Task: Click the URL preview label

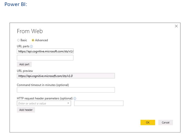Action: (25, 71)
